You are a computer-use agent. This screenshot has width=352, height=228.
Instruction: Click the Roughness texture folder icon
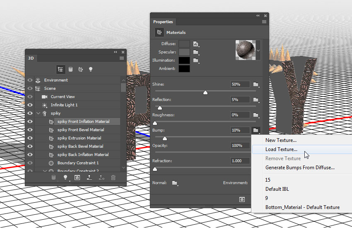[256, 115]
